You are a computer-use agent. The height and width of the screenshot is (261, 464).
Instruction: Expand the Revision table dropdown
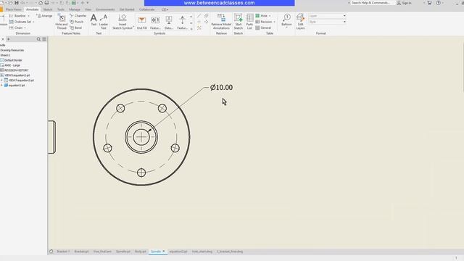(x=274, y=22)
